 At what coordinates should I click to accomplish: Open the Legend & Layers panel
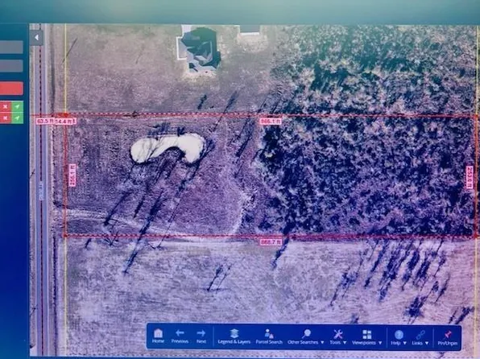click(234, 336)
